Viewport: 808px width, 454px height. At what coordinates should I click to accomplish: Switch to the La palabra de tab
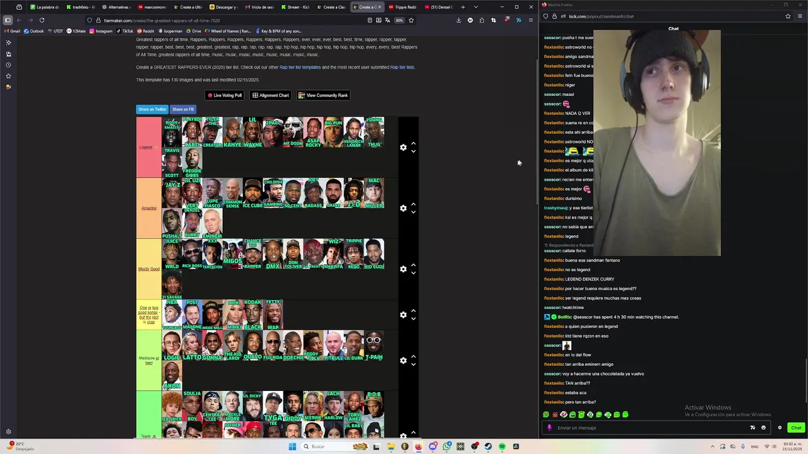[x=44, y=7]
